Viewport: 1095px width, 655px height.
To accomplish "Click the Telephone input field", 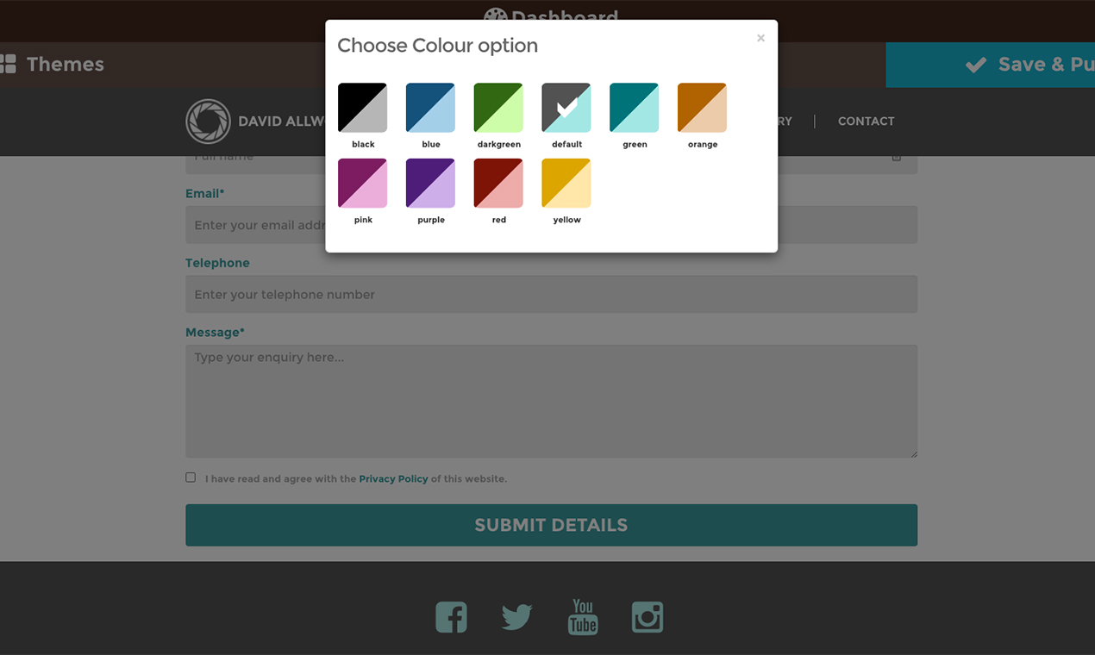I will (551, 294).
